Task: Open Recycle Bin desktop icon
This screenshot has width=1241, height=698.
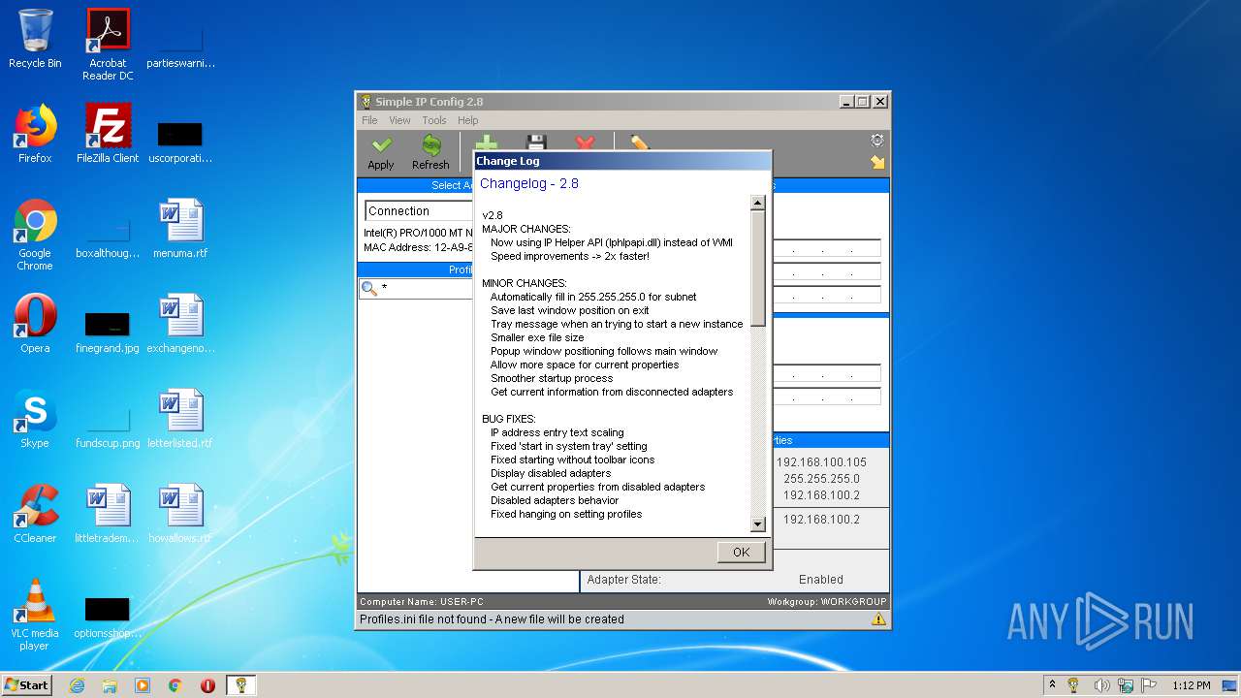Action: (x=35, y=39)
